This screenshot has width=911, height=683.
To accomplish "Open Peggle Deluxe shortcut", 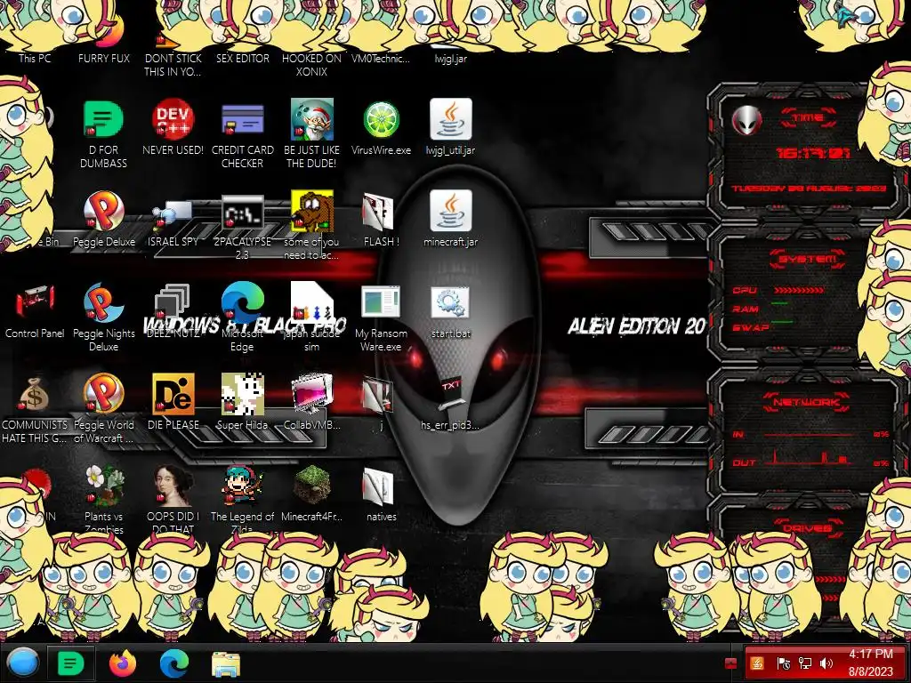I will click(x=103, y=212).
